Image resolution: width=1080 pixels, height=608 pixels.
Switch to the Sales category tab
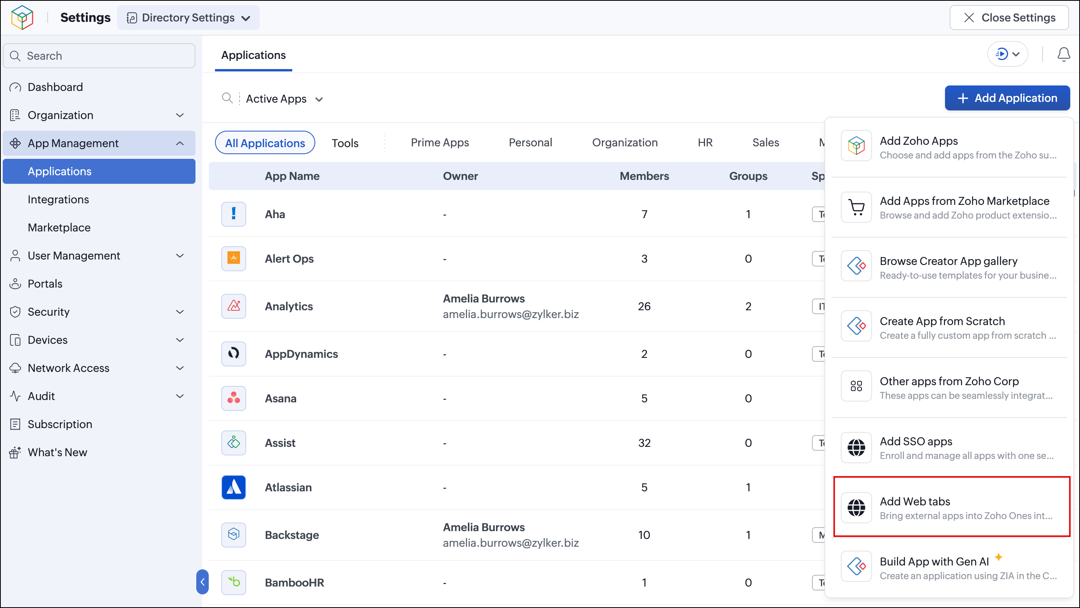(x=766, y=142)
